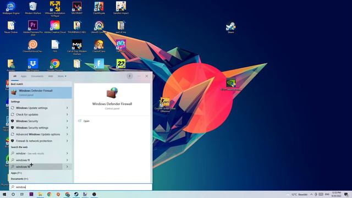The width and height of the screenshot is (352, 198).
Task: Open the Clash of Clans desktop shortcut
Action: pyautogui.click(x=99, y=46)
